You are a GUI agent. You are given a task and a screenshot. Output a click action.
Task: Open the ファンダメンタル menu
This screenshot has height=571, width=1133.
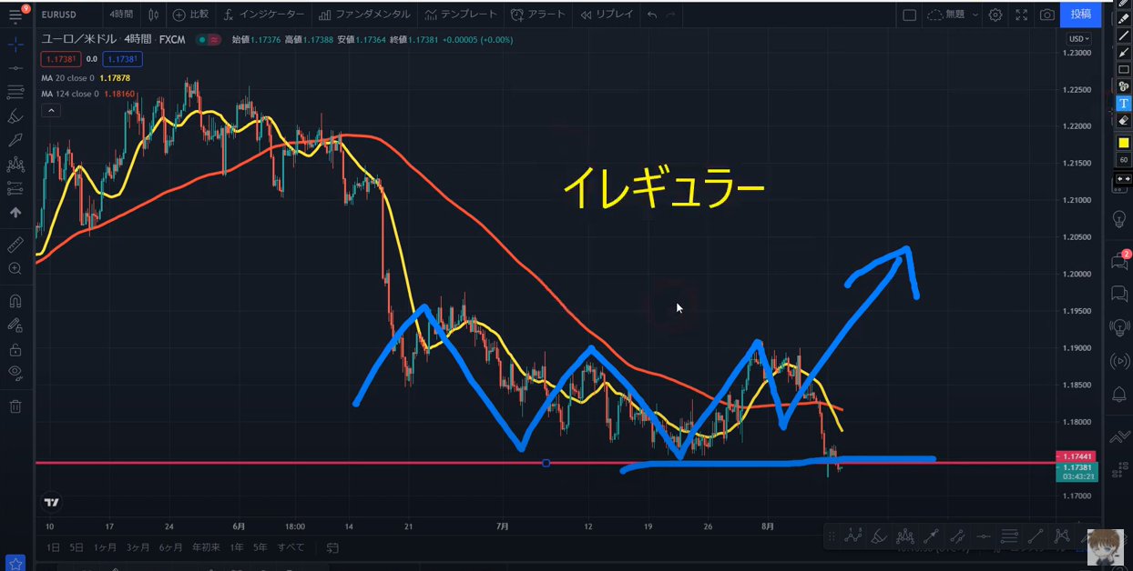pyautogui.click(x=364, y=15)
